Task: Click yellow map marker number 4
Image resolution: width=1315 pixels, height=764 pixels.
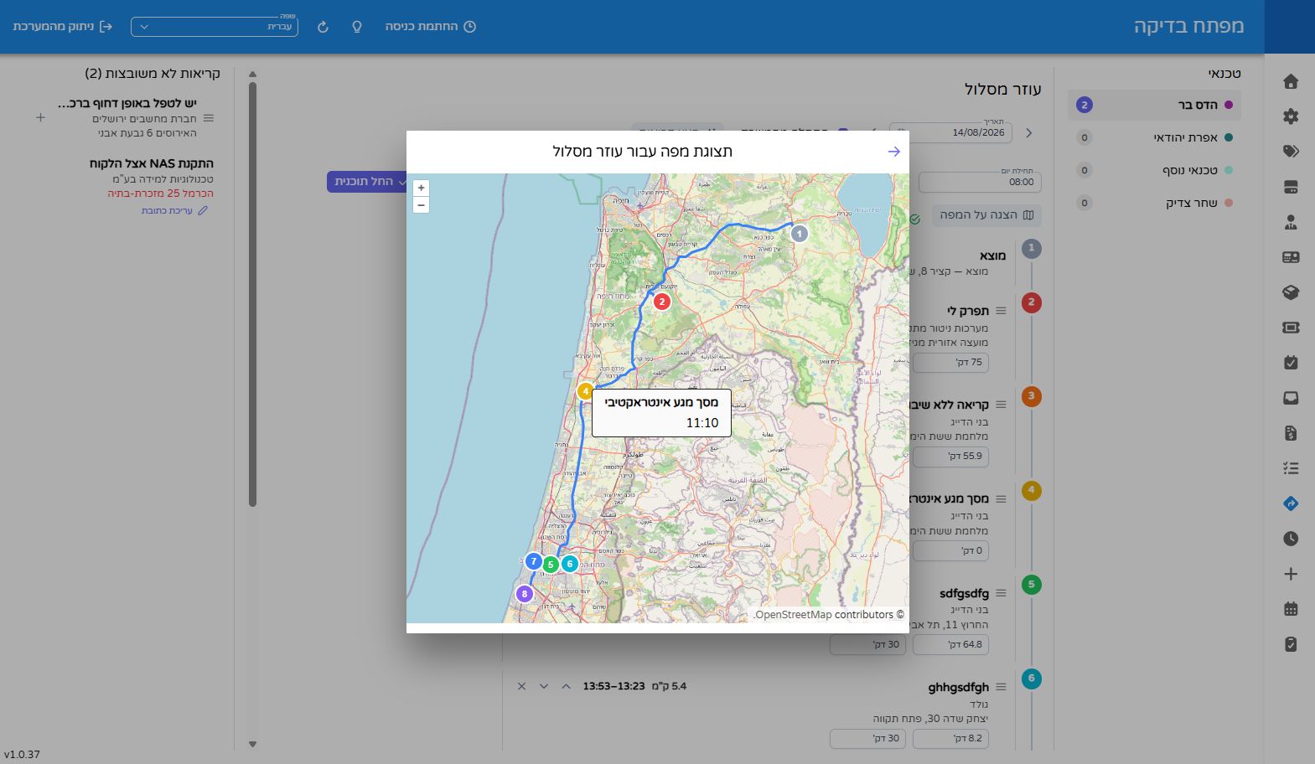Action: click(585, 390)
